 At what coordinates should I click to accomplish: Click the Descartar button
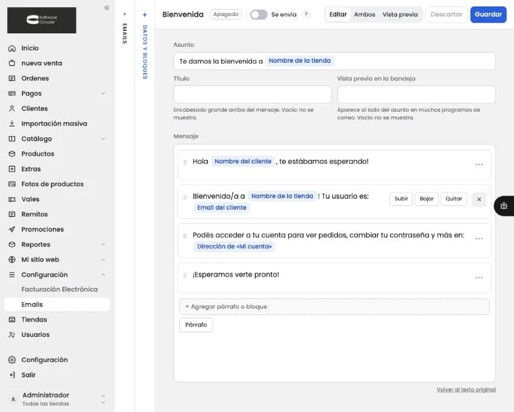pos(446,14)
